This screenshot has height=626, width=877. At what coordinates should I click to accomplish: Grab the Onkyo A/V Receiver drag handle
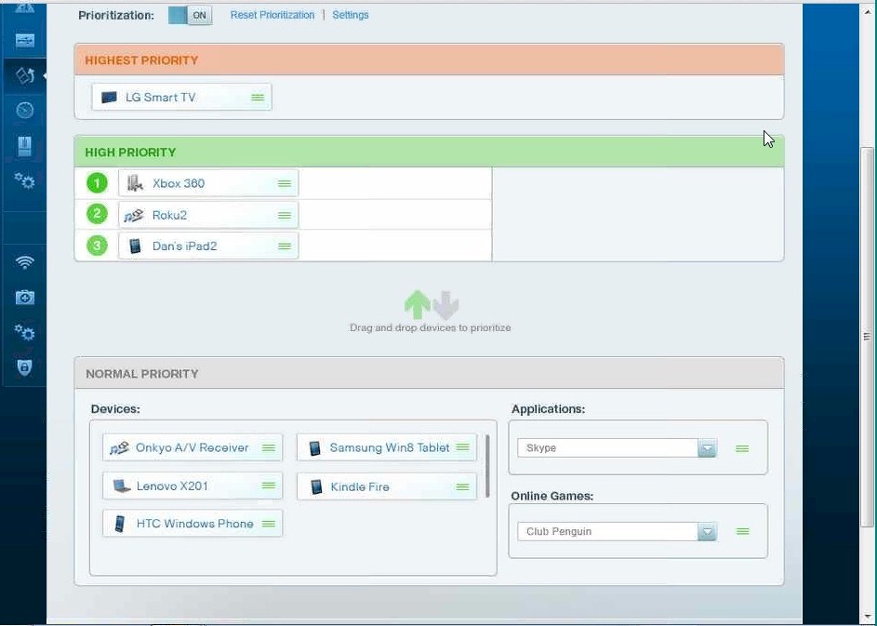269,447
